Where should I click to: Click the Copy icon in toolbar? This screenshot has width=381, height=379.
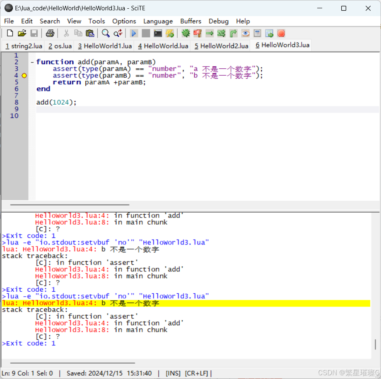[78, 33]
